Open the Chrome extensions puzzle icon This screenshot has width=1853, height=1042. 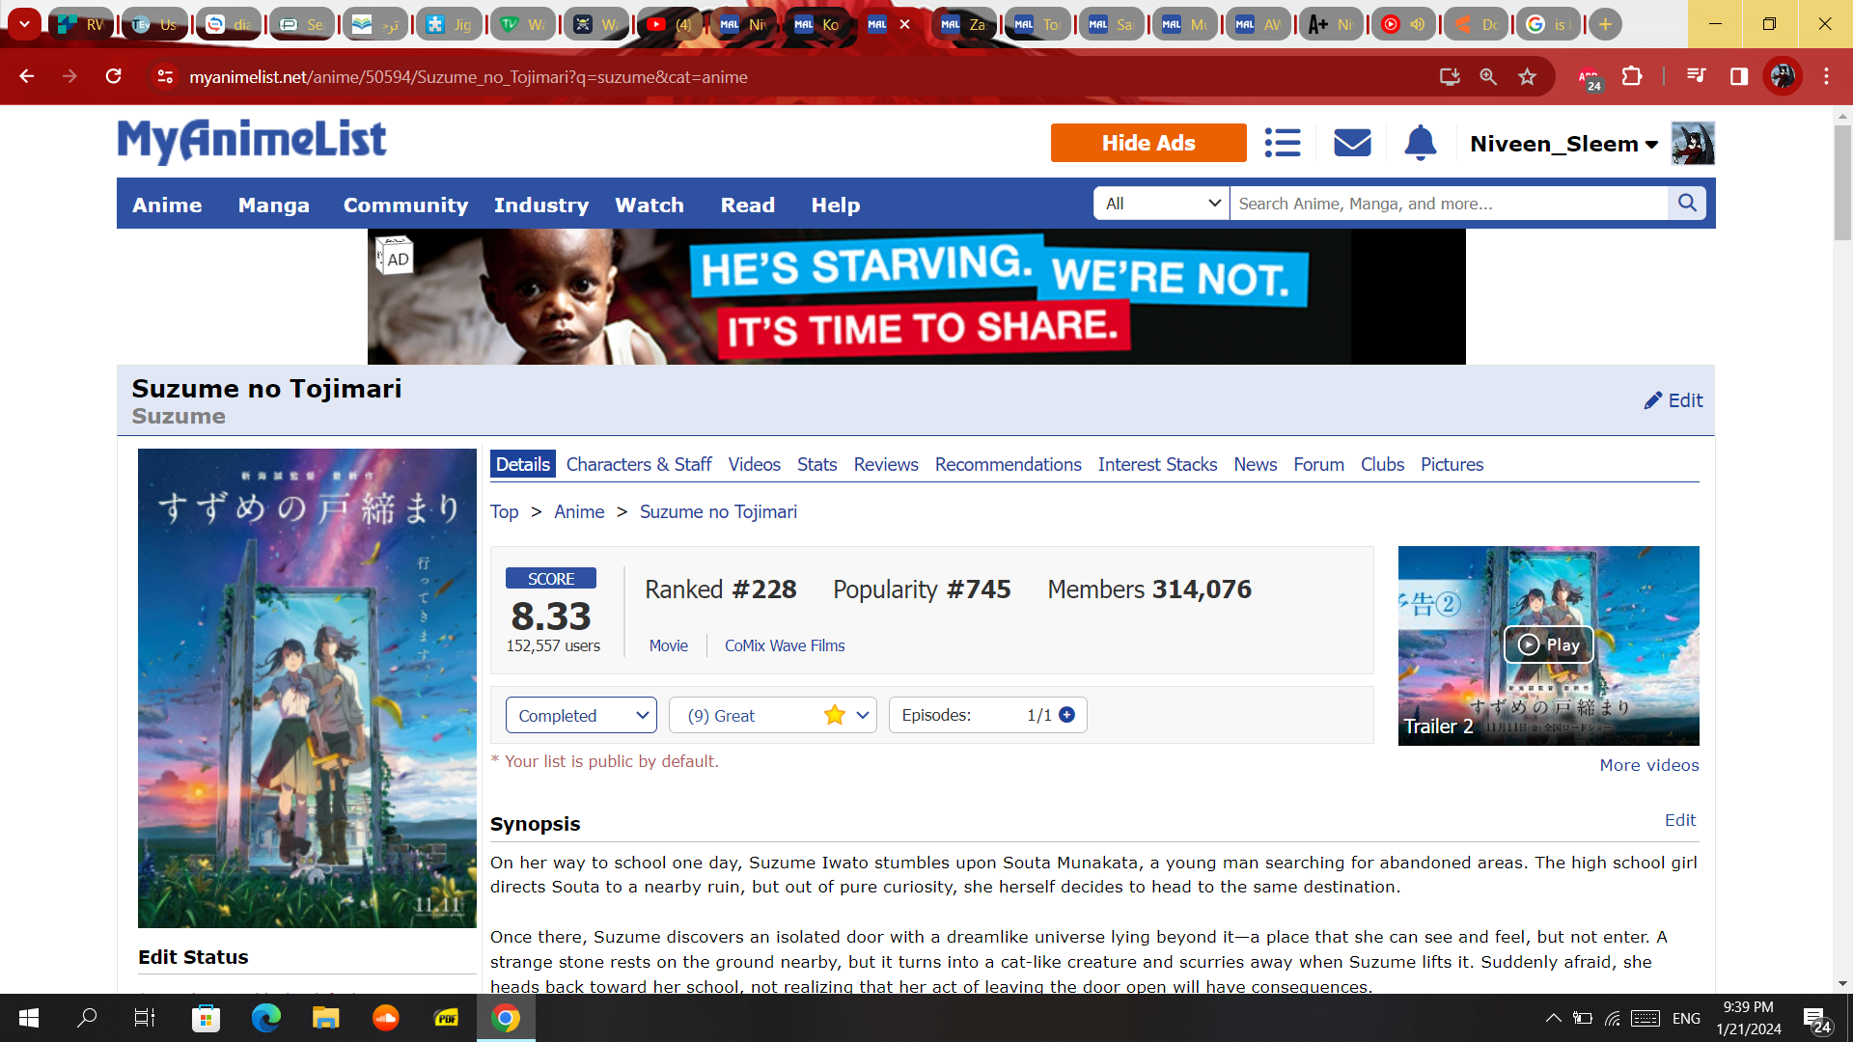click(1632, 76)
